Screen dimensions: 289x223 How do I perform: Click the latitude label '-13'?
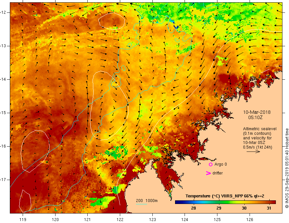(4, 46)
